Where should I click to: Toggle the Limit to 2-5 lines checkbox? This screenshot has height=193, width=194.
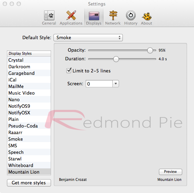(69, 71)
